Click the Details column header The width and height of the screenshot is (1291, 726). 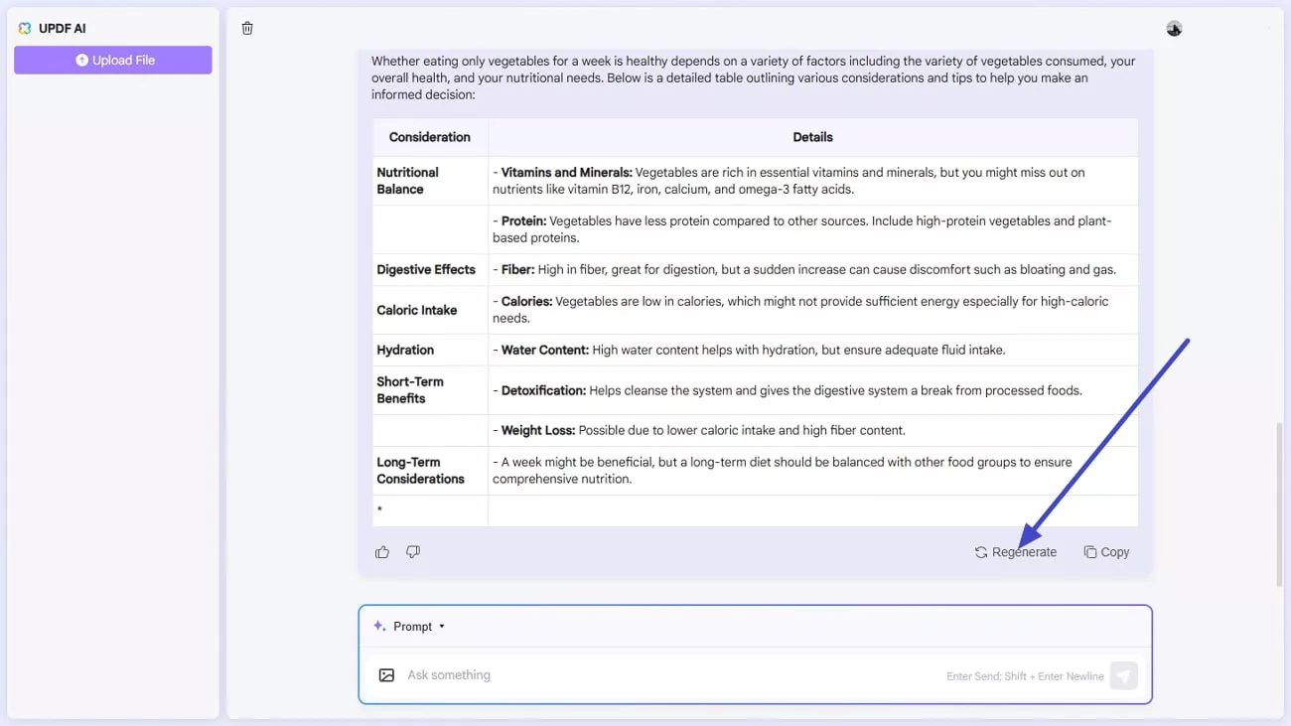click(812, 137)
